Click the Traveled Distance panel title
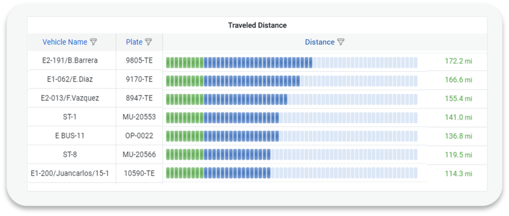The height and width of the screenshot is (216, 509). point(257,25)
